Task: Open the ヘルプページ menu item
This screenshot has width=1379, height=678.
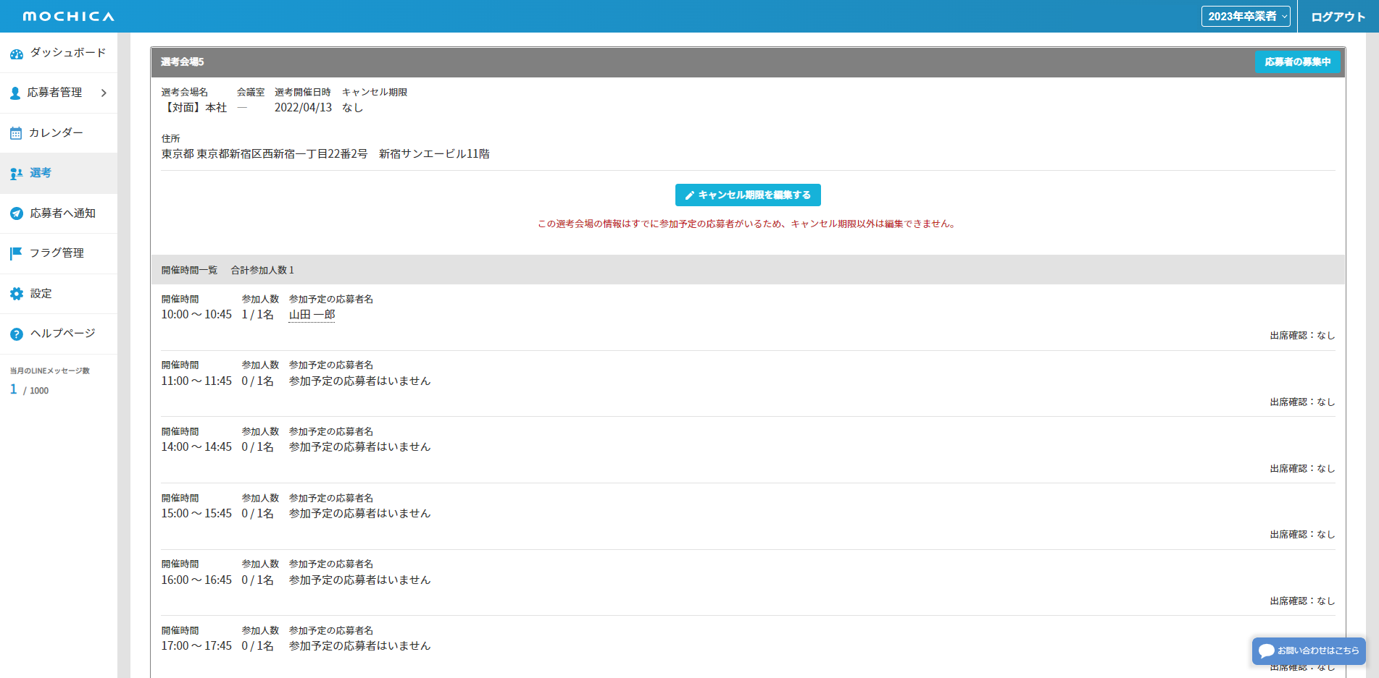Action: point(62,334)
